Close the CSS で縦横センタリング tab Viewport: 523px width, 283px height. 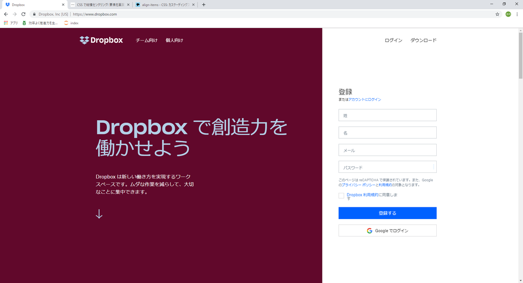tap(128, 5)
